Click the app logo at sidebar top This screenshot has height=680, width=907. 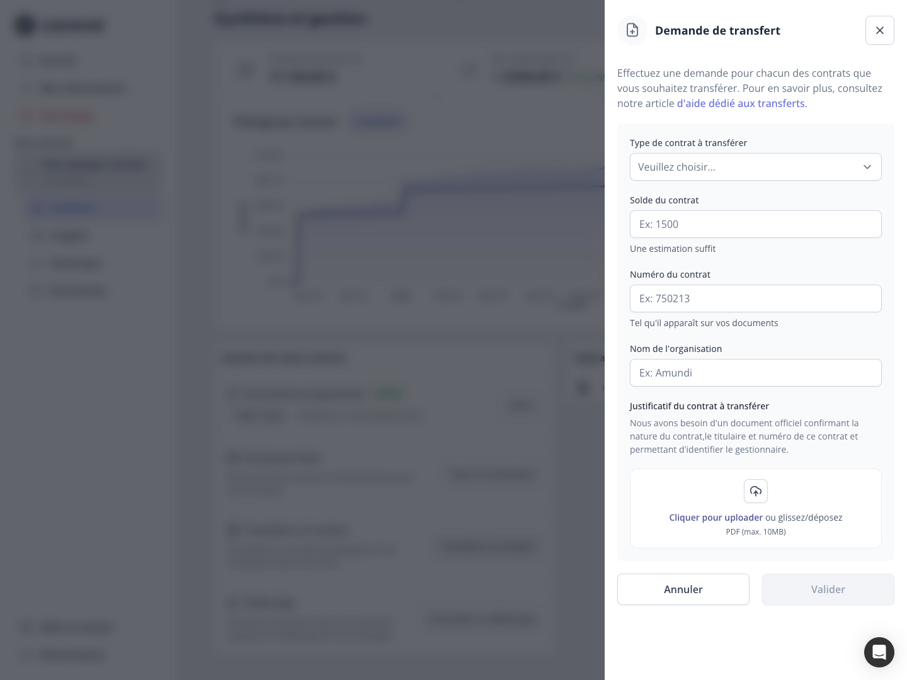pyautogui.click(x=60, y=25)
